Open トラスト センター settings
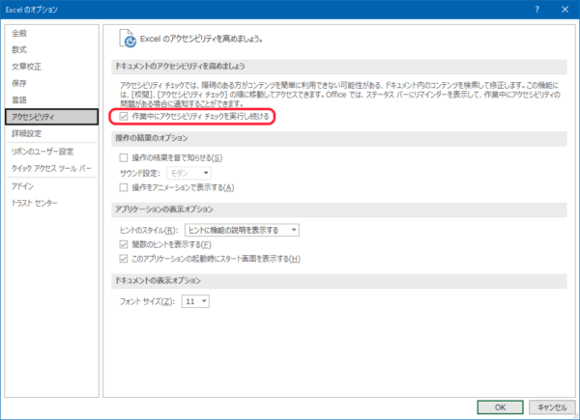The width and height of the screenshot is (580, 420). 35,203
